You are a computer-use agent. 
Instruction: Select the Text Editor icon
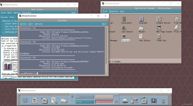[x=141, y=37]
